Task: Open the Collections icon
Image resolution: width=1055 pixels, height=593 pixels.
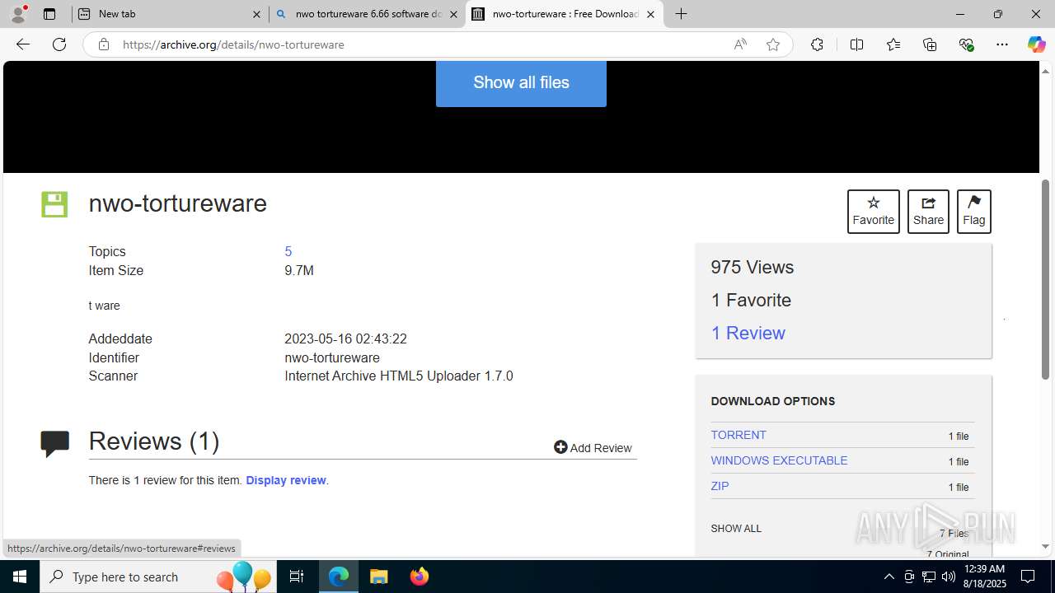Action: [930, 44]
